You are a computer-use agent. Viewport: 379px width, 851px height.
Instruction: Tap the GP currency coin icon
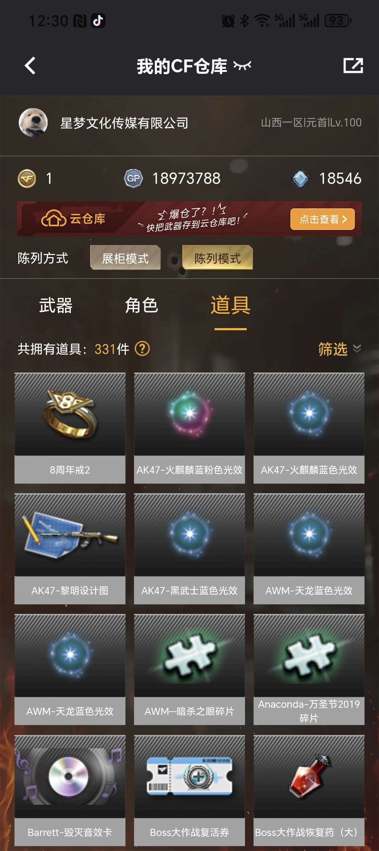(x=133, y=178)
